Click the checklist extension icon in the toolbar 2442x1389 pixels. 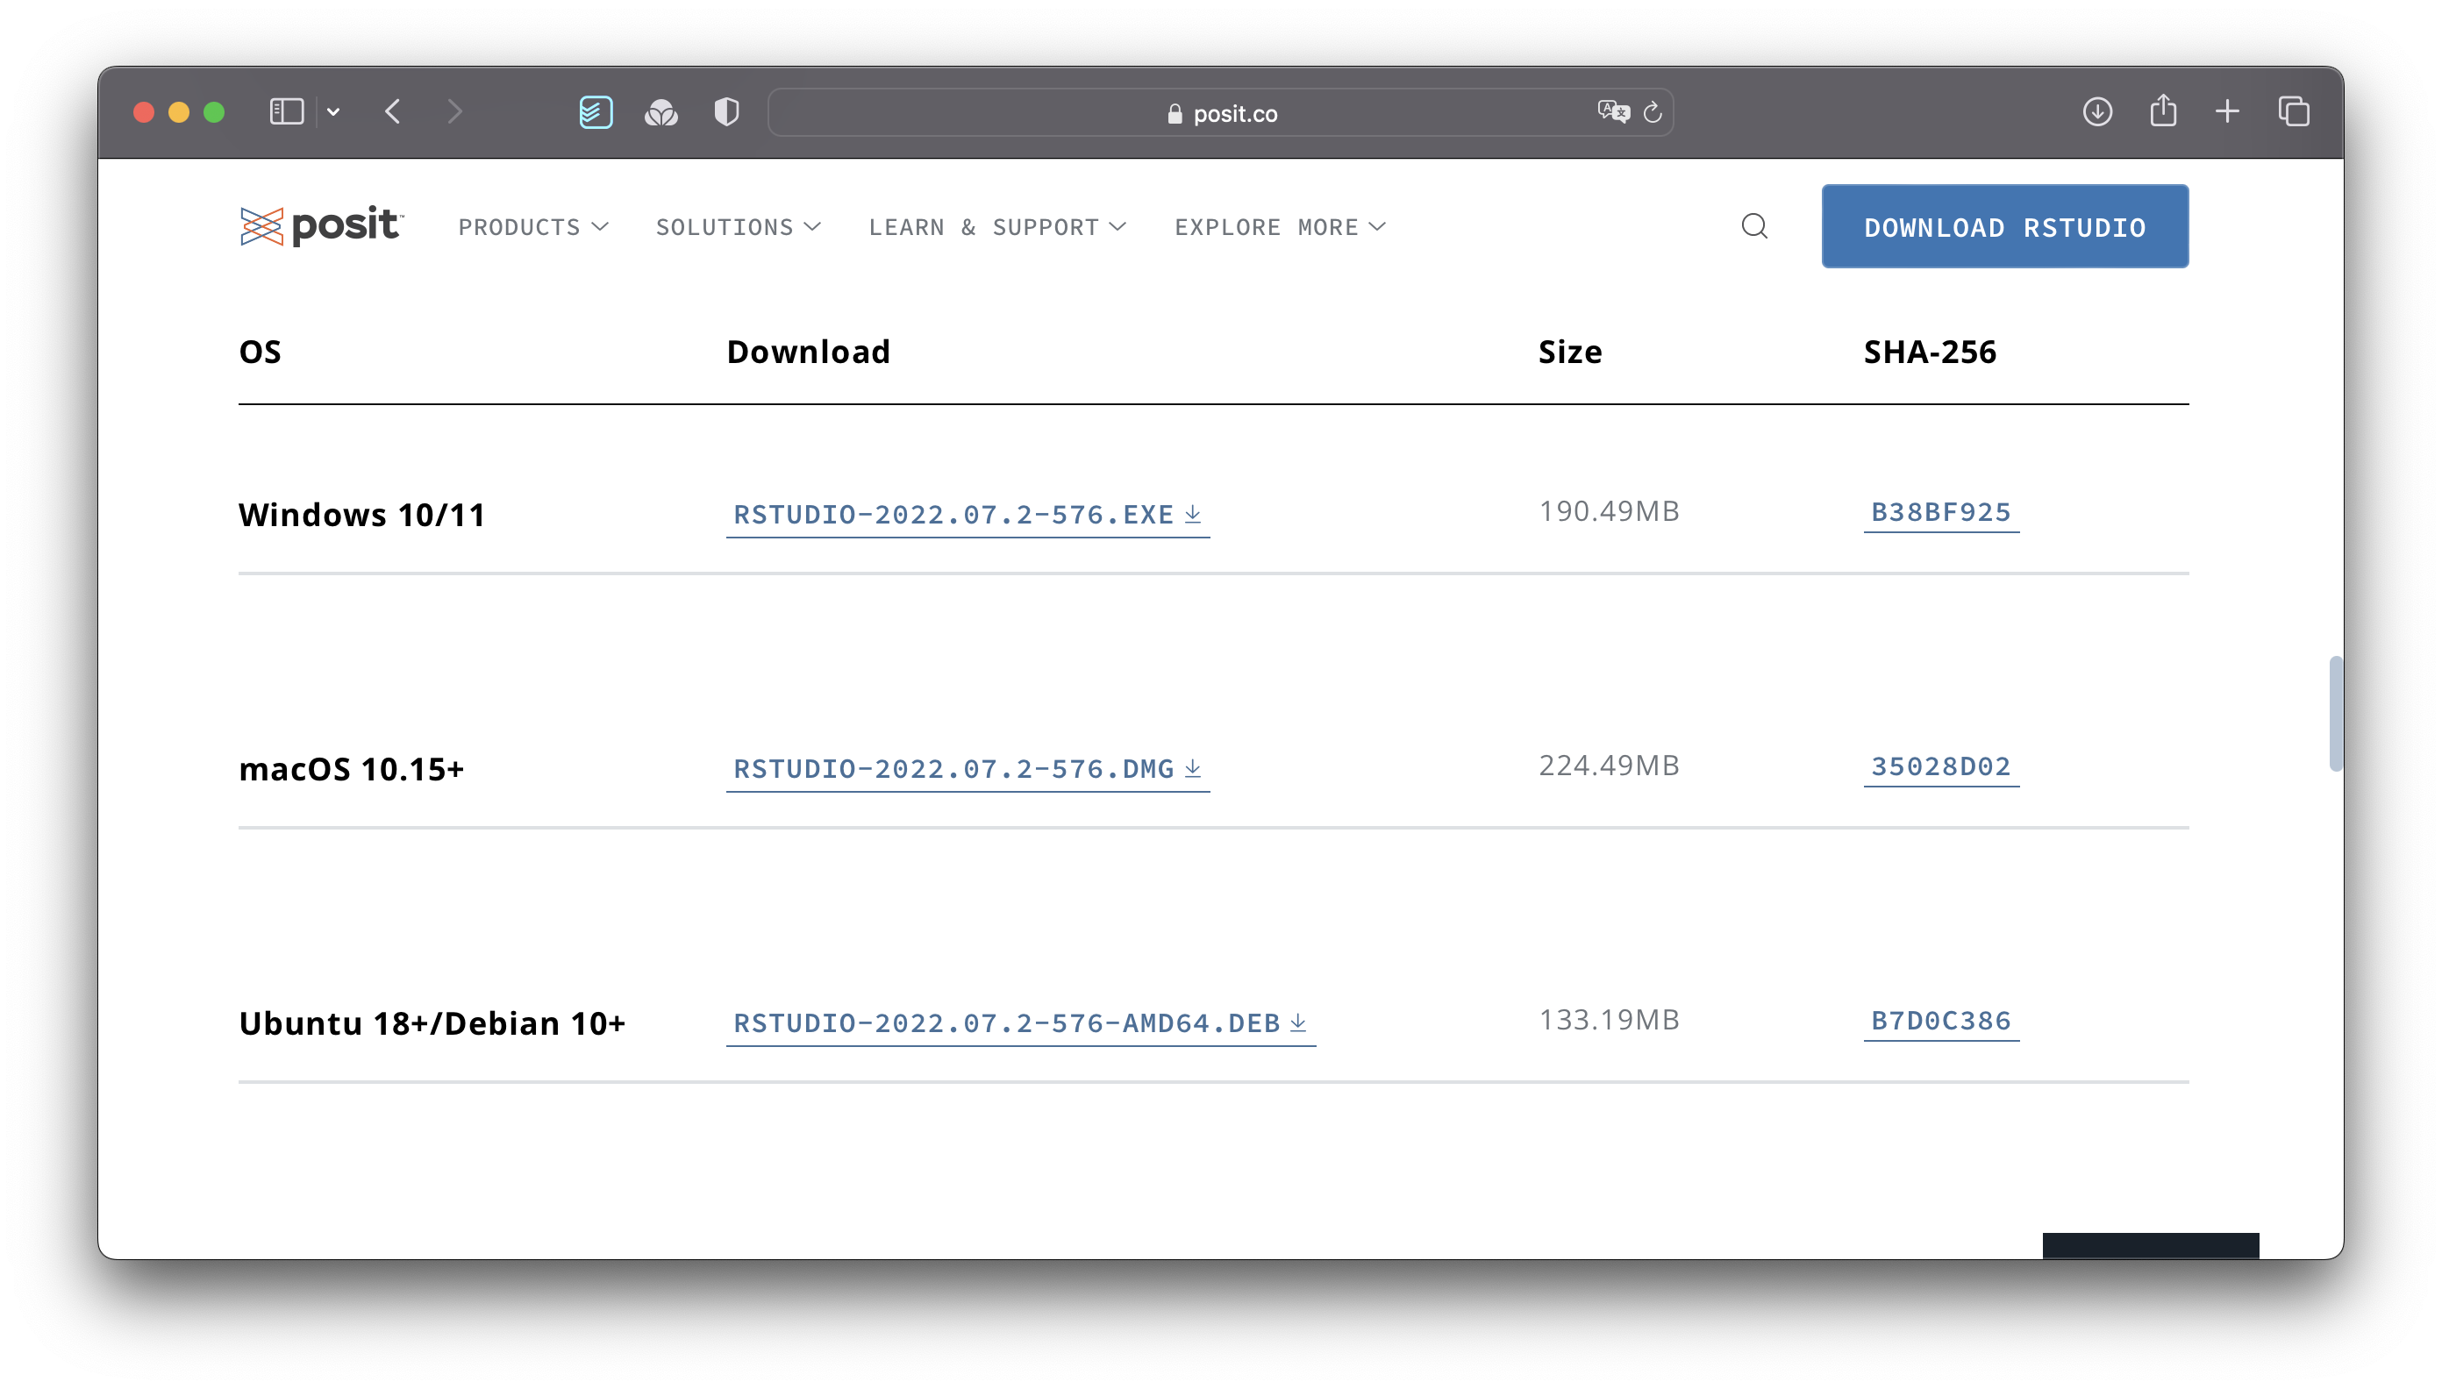[x=596, y=111]
